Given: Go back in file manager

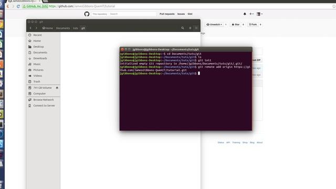Looking at the screenshot, I should click(30, 28).
